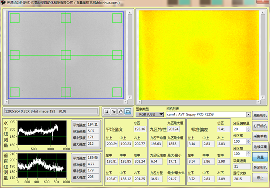The height and width of the screenshot is (188, 270).
Task: Click the 打开相机 button
Action: pos(260,126)
